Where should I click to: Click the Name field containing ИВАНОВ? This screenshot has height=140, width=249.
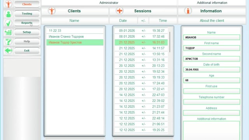212,37
